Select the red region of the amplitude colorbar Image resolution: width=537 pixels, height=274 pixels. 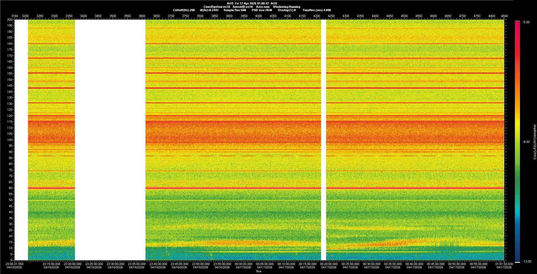517,50
